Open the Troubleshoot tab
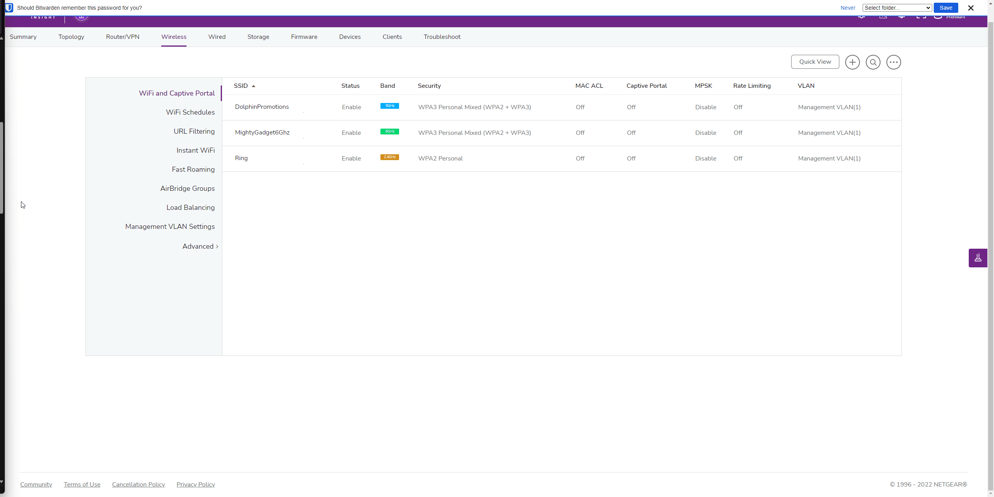Image resolution: width=994 pixels, height=497 pixels. coord(442,37)
